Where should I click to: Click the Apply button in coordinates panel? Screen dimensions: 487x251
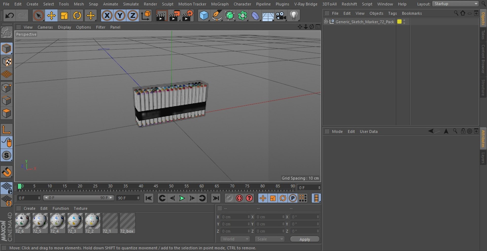tap(305, 239)
